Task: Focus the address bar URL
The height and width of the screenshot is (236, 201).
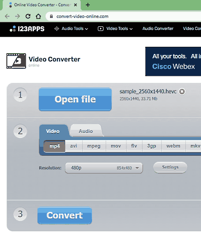Action: [82, 16]
